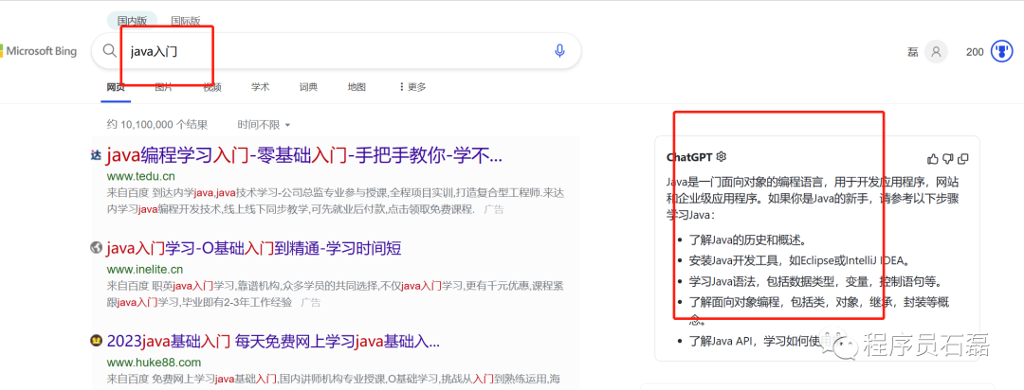
Task: Click the Microsoft Bing logo
Action: point(39,51)
